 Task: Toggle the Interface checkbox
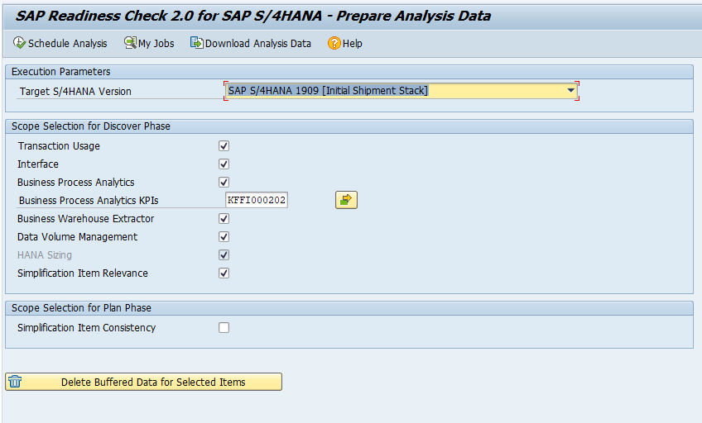(x=224, y=164)
